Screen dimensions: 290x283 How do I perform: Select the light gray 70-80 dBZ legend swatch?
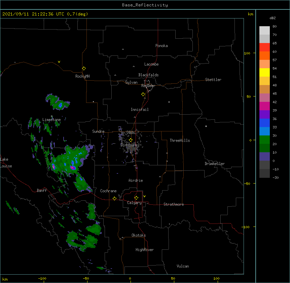pos(264,31)
